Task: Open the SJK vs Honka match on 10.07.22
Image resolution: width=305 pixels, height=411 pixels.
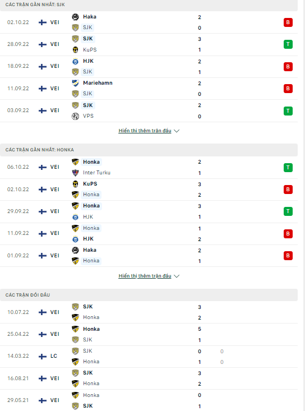Action: point(149,312)
